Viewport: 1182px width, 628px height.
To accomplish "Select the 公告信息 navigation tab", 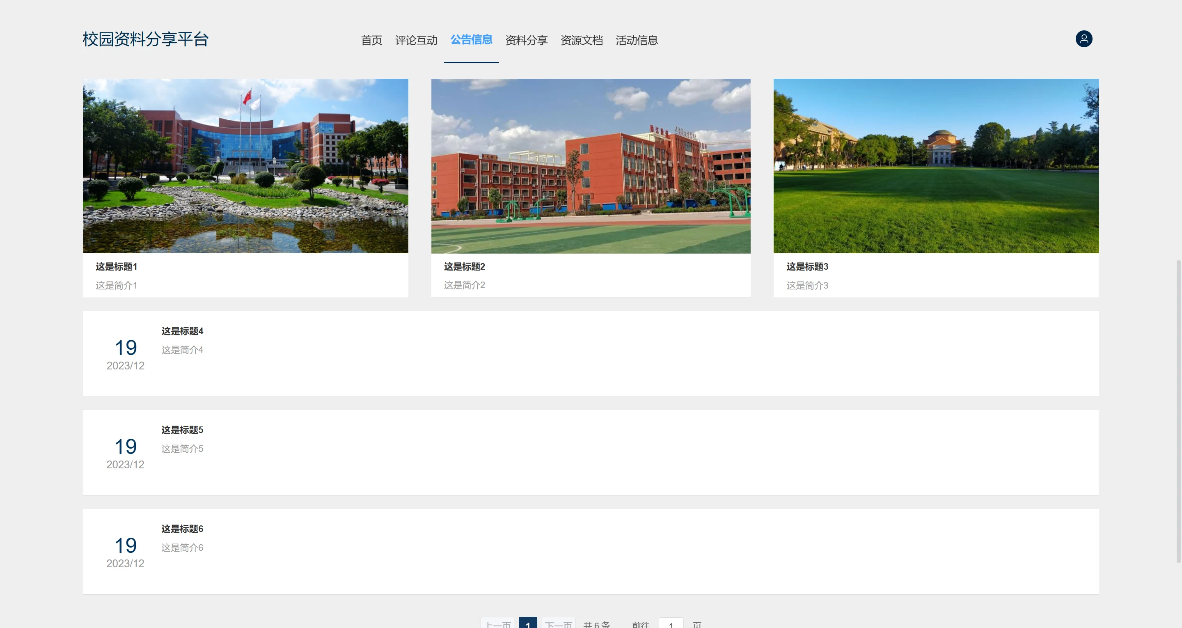I will tap(471, 40).
